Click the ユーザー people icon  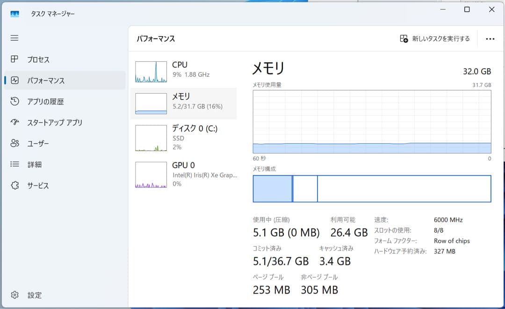coord(14,144)
